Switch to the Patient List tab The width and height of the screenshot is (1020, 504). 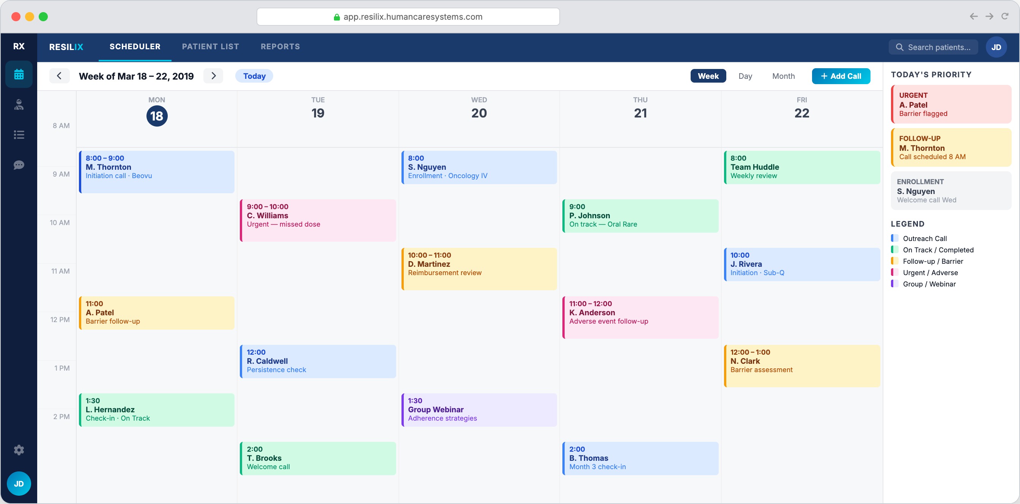pos(210,47)
